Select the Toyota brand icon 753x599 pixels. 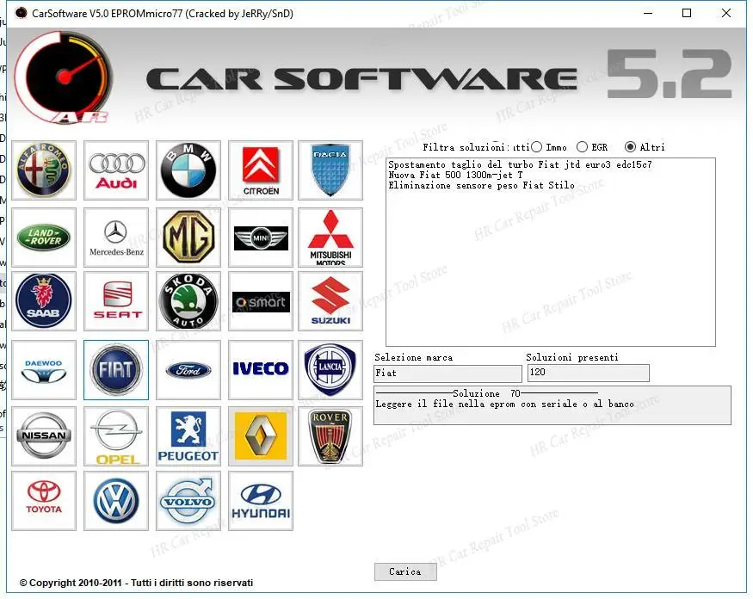[43, 501]
